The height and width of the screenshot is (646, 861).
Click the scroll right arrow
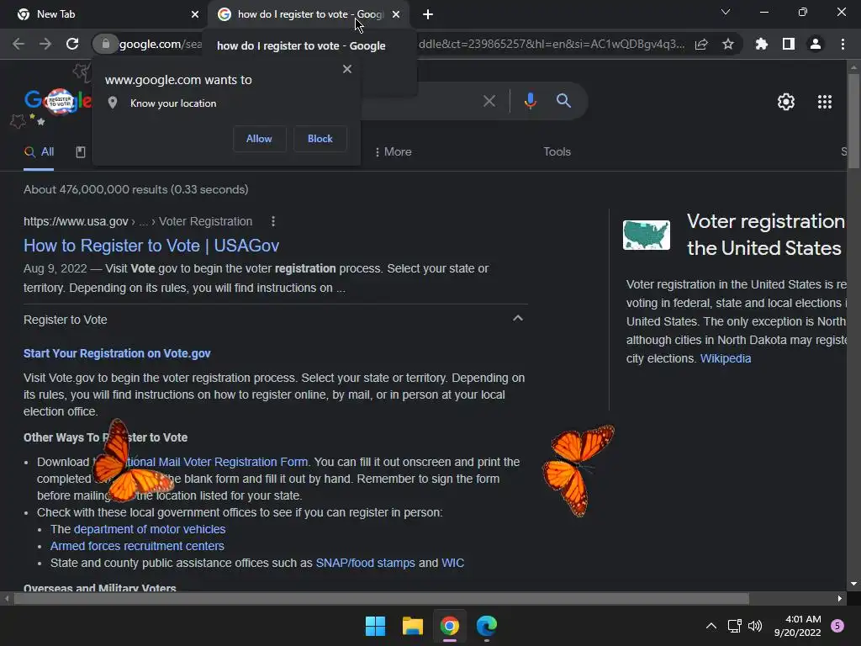point(840,599)
